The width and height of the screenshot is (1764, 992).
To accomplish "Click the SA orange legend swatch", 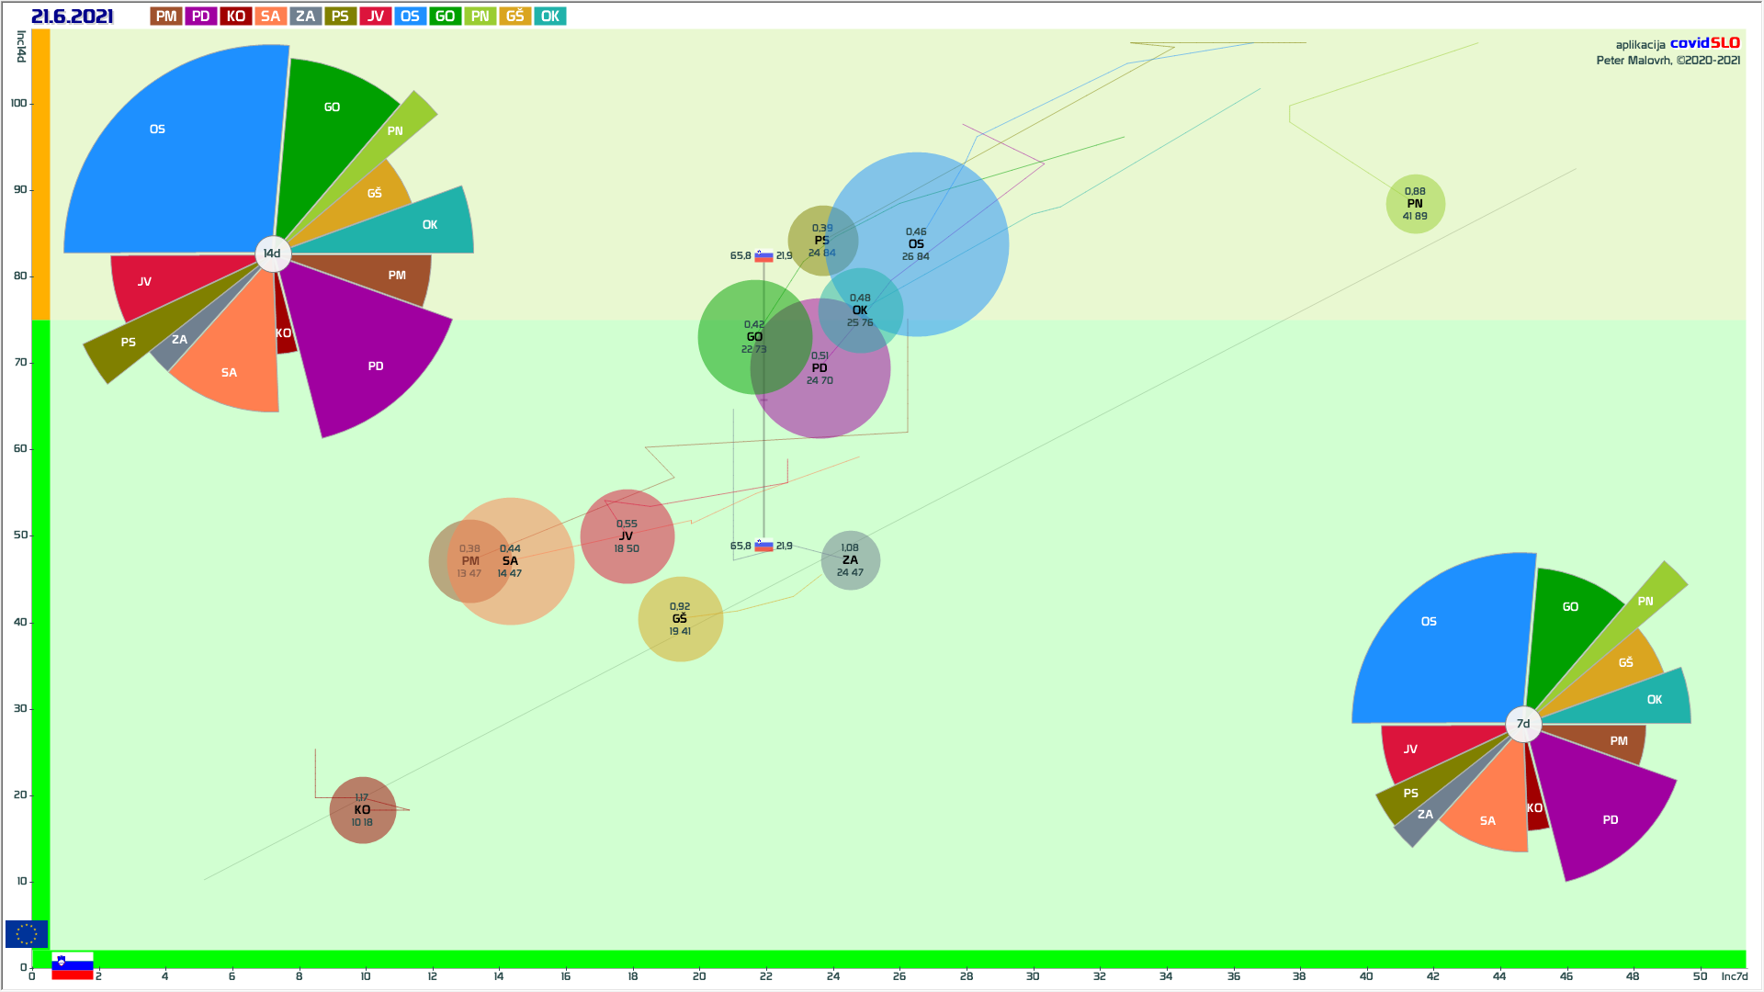I will [270, 17].
